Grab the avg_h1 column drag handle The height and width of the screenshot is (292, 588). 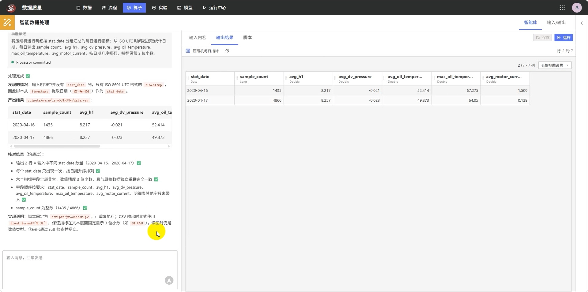coord(286,79)
